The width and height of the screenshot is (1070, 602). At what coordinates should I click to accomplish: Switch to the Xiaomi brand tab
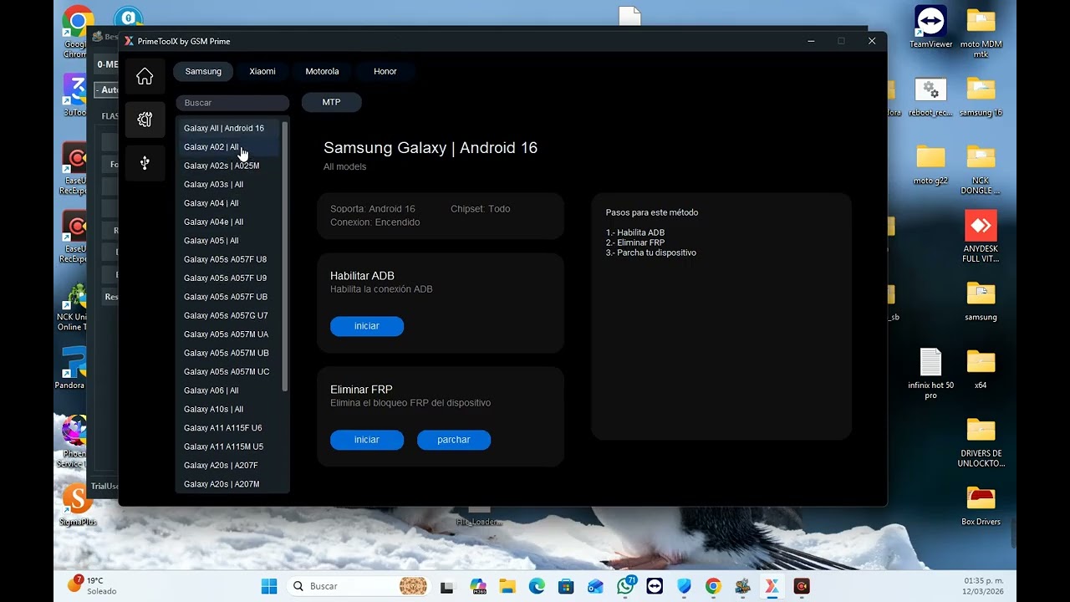coord(262,71)
